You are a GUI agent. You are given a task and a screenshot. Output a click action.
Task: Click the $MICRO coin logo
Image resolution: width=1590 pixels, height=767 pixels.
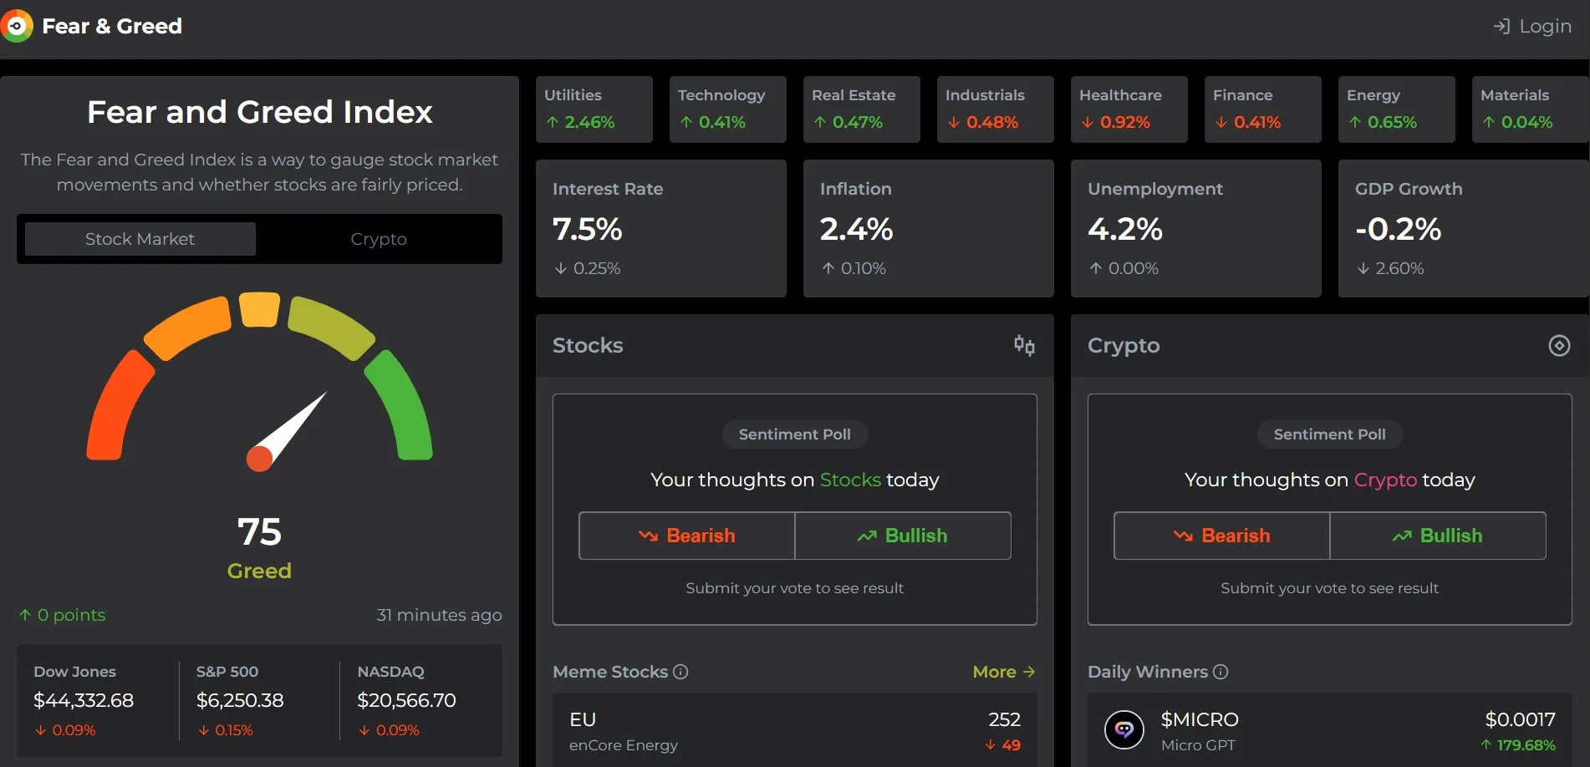pyautogui.click(x=1124, y=730)
